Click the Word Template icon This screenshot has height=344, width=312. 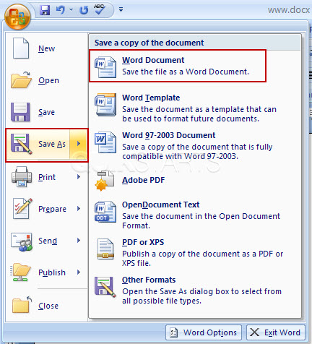105,105
